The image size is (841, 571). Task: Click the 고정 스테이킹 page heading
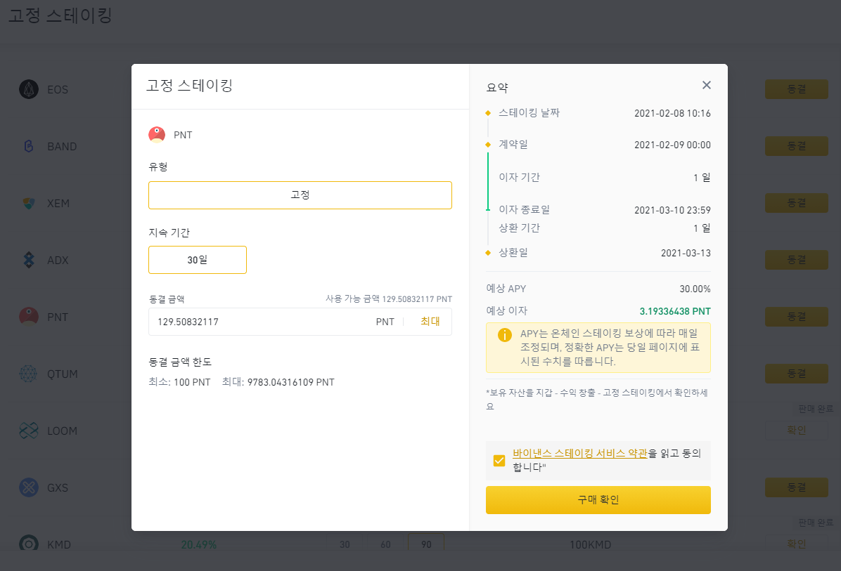pos(60,15)
